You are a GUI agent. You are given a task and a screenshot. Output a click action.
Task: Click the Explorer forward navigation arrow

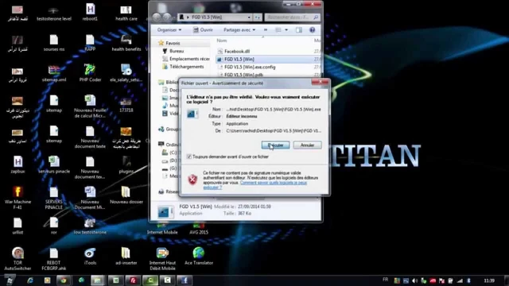[167, 17]
